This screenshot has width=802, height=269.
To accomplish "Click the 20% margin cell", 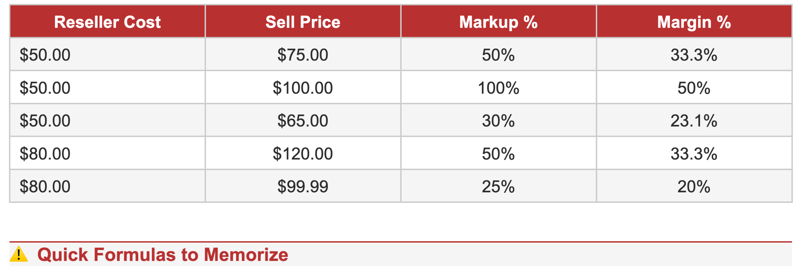I will 694,187.
